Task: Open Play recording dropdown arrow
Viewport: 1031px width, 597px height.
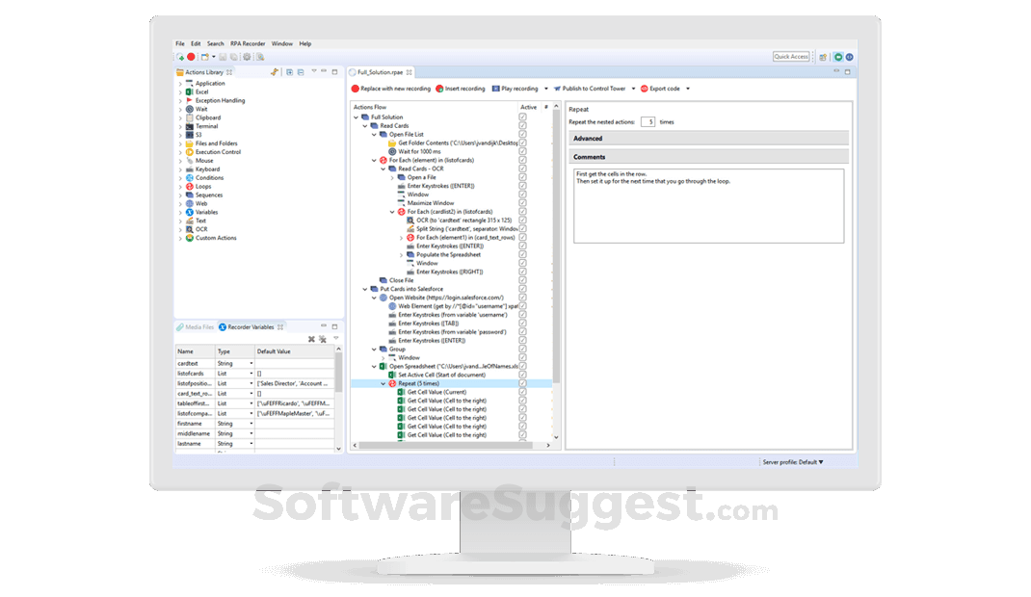Action: (545, 89)
